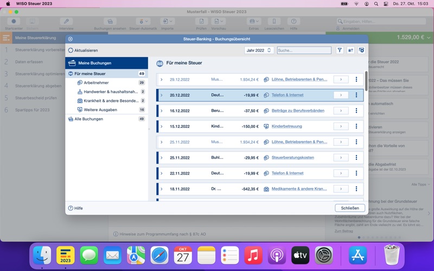Open the three-dot menu for 16.12.2022 row
This screenshot has width=434, height=271.
(356, 111)
